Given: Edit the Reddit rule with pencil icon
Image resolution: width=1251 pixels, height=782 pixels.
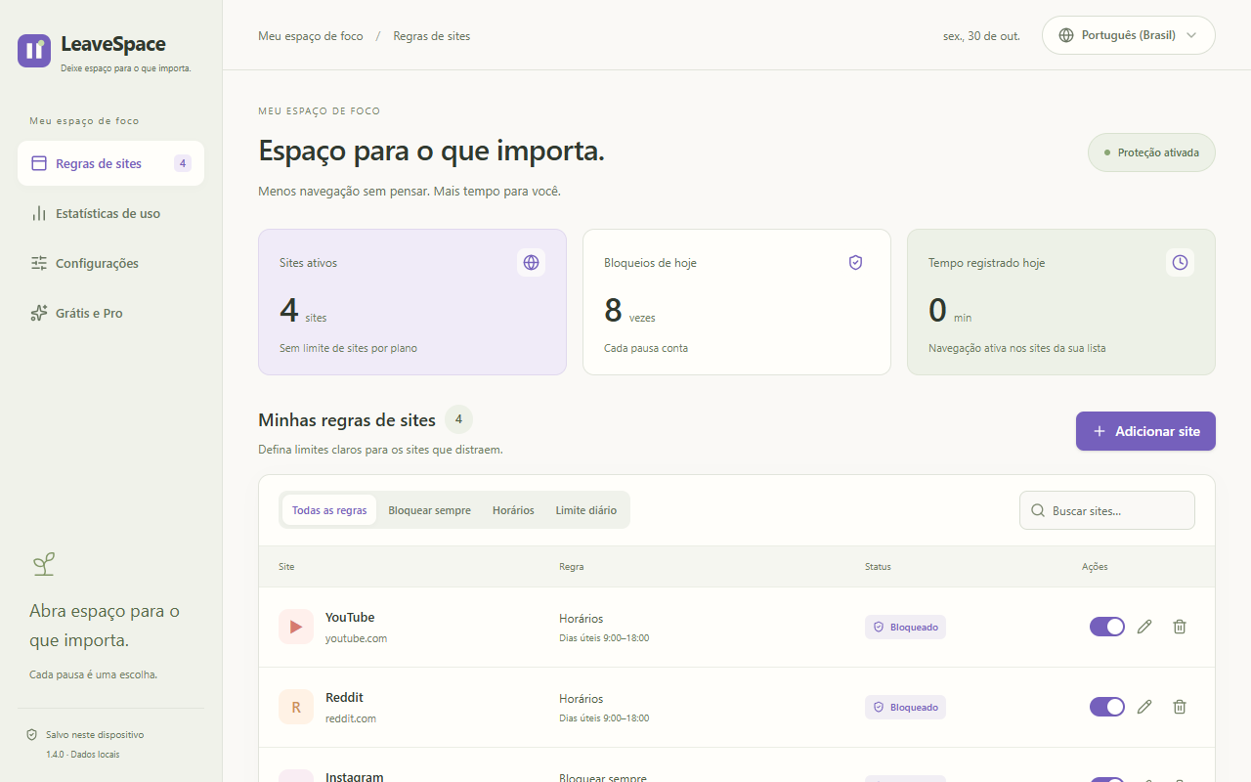Looking at the screenshot, I should [1145, 707].
